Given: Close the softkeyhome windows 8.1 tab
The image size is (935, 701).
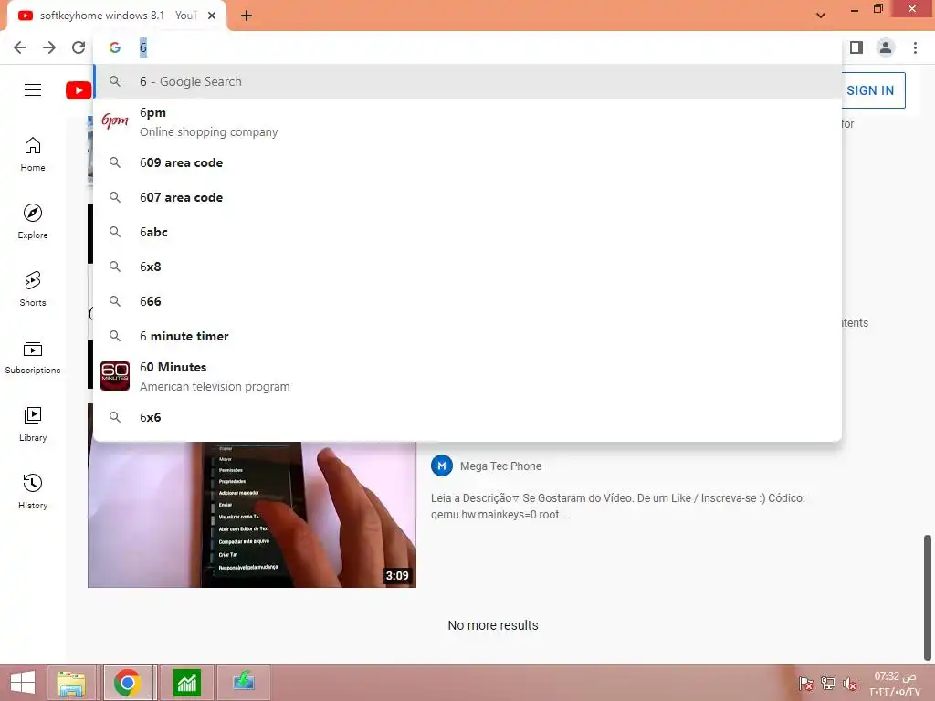Looking at the screenshot, I should [212, 16].
